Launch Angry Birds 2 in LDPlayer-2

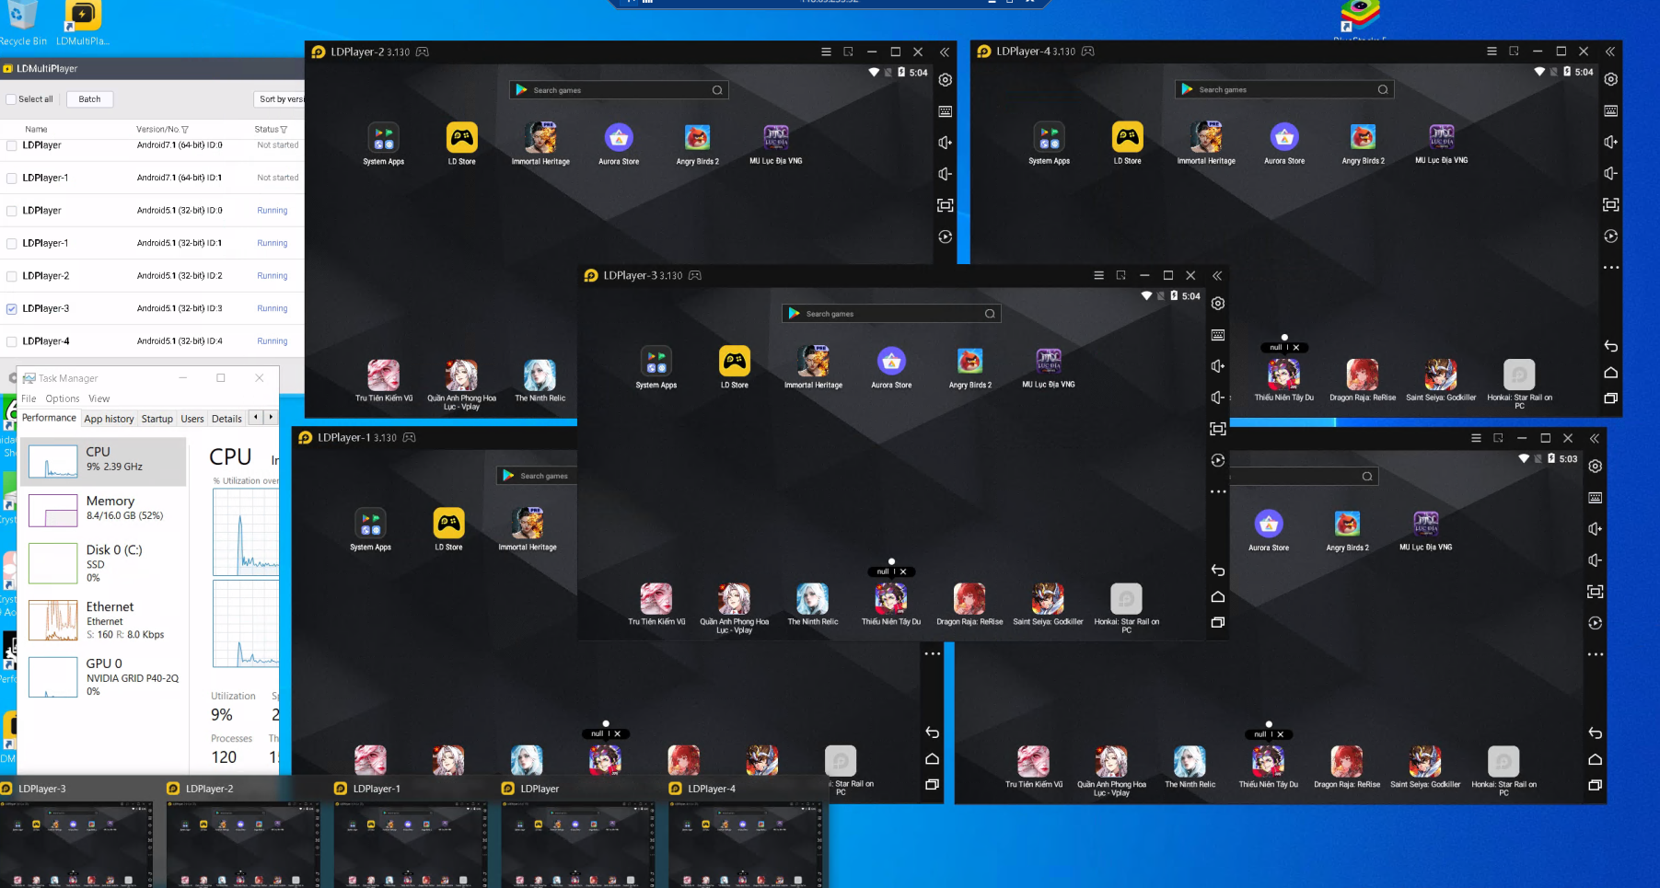(x=697, y=139)
